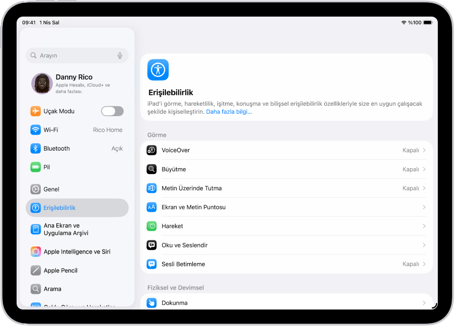The height and width of the screenshot is (328, 455).
Task: Tap the Arayın search field
Action: (77, 55)
